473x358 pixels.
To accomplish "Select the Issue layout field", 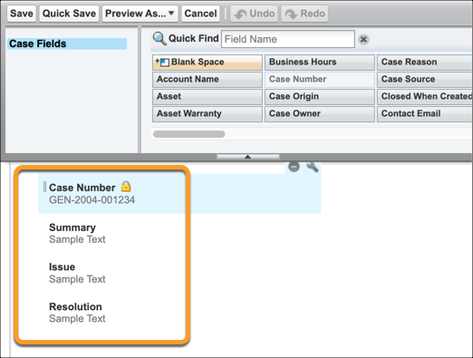I will (77, 273).
